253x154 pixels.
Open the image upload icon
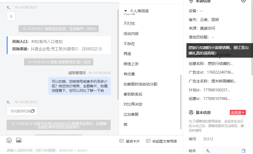[x=19, y=140]
